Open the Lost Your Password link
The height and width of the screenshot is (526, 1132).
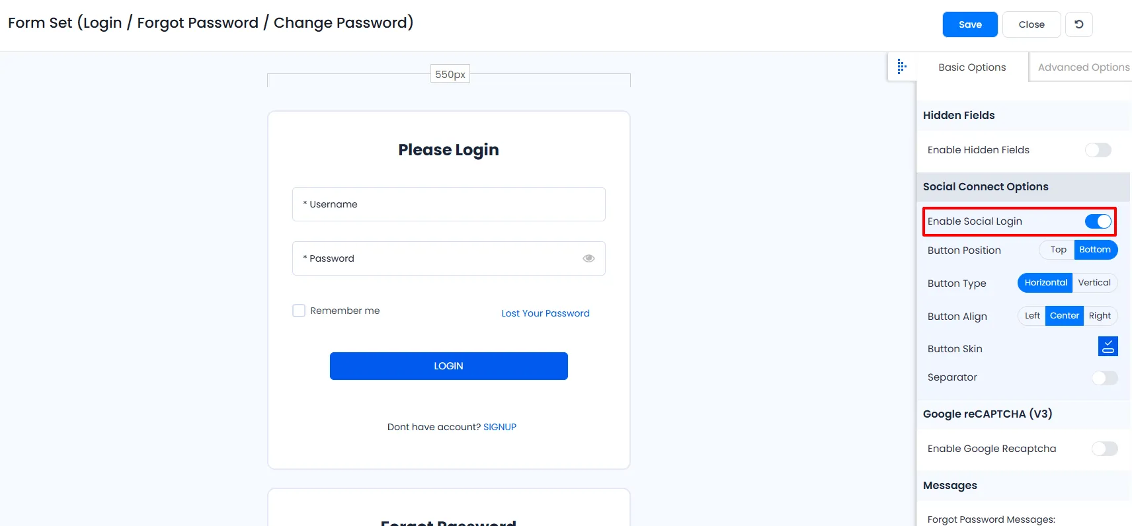545,313
